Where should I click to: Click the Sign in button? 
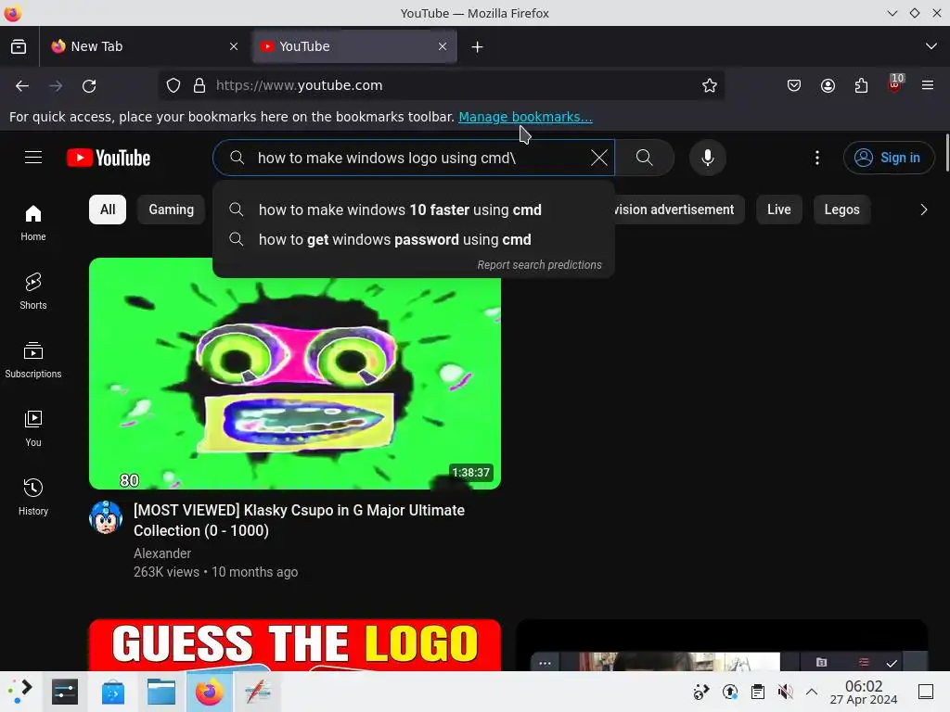[888, 158]
